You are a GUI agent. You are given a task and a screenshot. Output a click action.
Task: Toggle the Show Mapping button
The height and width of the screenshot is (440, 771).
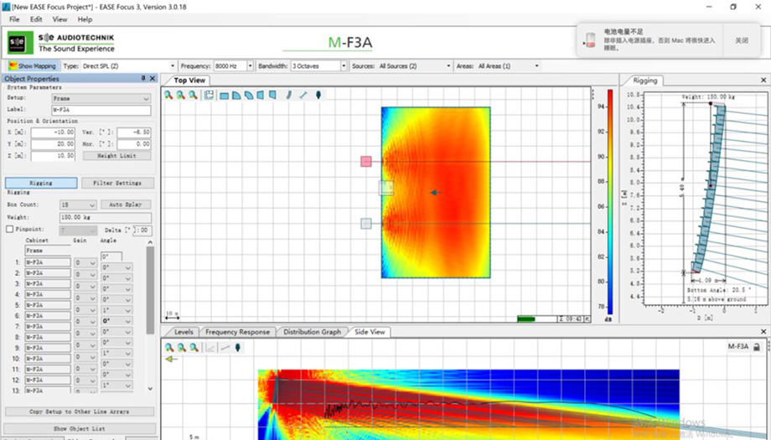click(x=32, y=65)
